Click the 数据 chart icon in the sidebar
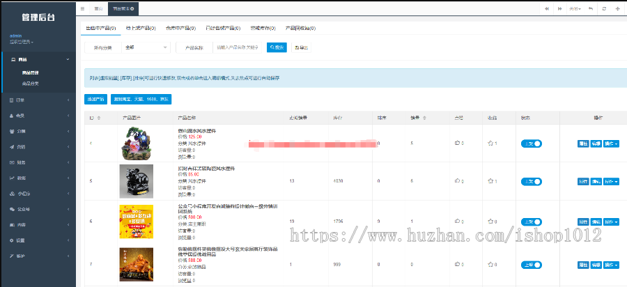This screenshot has width=627, height=287. point(12,178)
